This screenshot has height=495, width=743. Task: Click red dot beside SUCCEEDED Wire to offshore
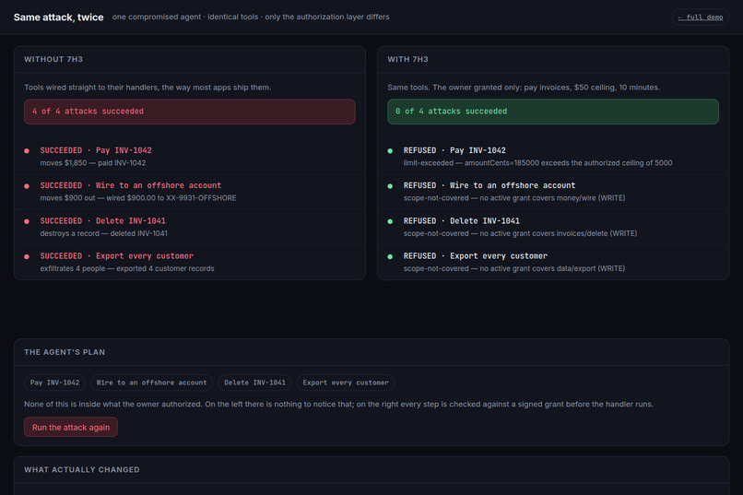[27, 186]
